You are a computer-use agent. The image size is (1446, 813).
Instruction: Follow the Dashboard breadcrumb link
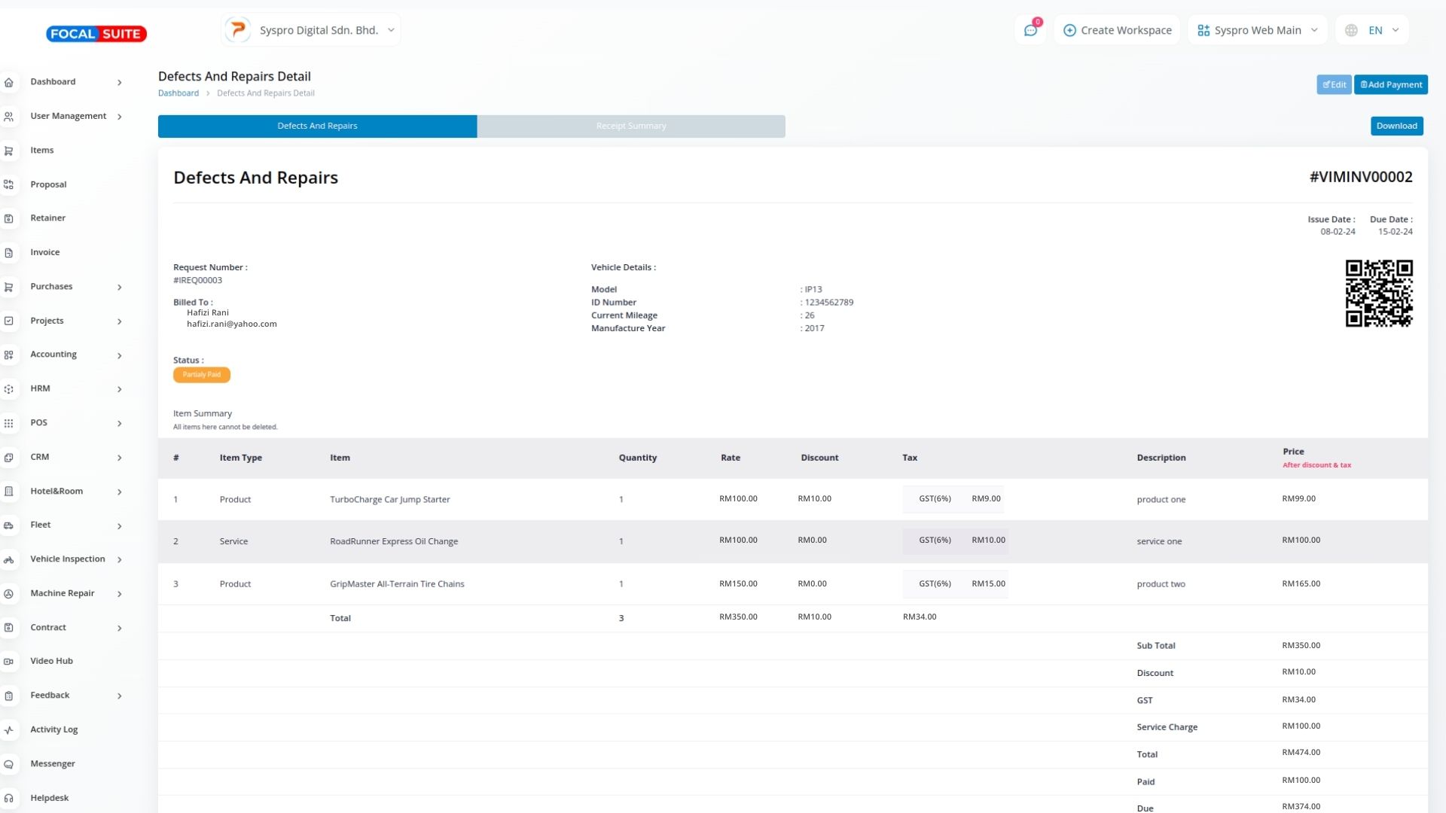[178, 93]
